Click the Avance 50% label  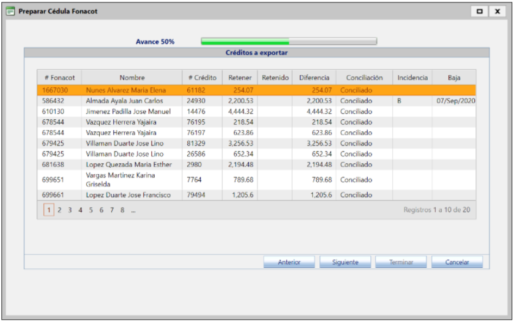tap(155, 42)
